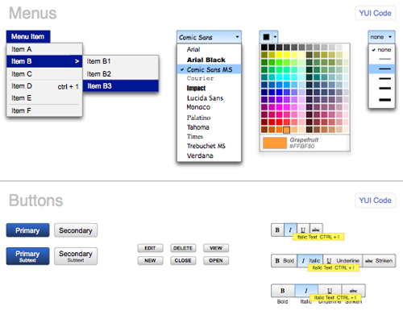Toggle the Italic I icon in the icon-only toolbar
The image size is (403, 319).
pos(290,230)
